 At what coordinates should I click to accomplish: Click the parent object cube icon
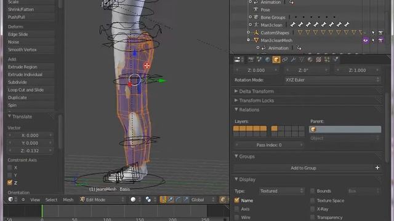pos(313,130)
